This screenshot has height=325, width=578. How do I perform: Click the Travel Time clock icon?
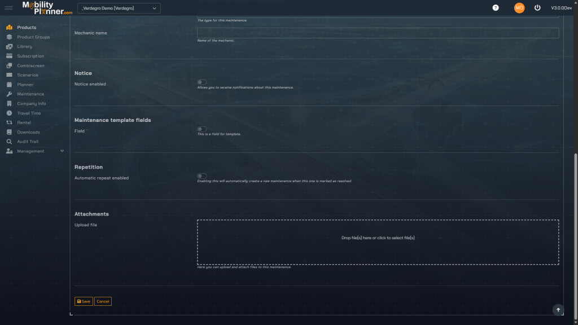pyautogui.click(x=9, y=113)
